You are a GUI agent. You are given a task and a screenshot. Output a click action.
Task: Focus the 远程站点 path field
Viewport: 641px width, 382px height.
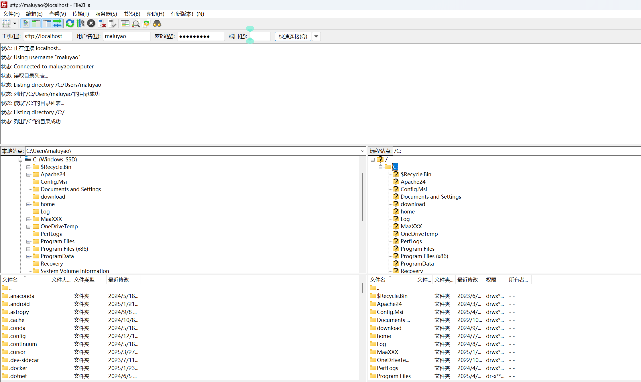(x=517, y=151)
